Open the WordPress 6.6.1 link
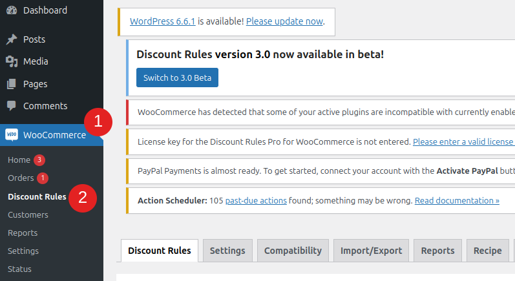 (163, 21)
